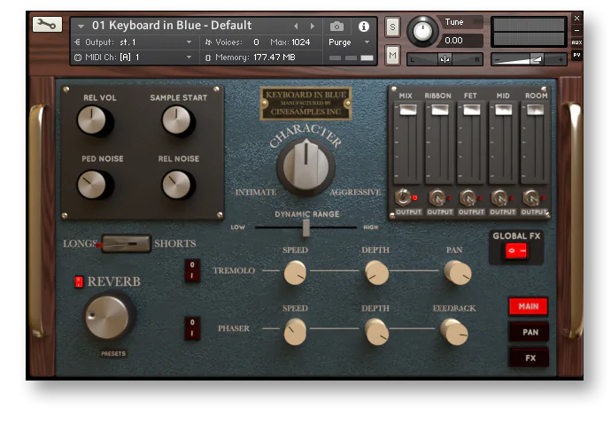Click the Keyboard in Blue Cinesamples nameplate
Screen dimensions: 611x423
click(306, 104)
